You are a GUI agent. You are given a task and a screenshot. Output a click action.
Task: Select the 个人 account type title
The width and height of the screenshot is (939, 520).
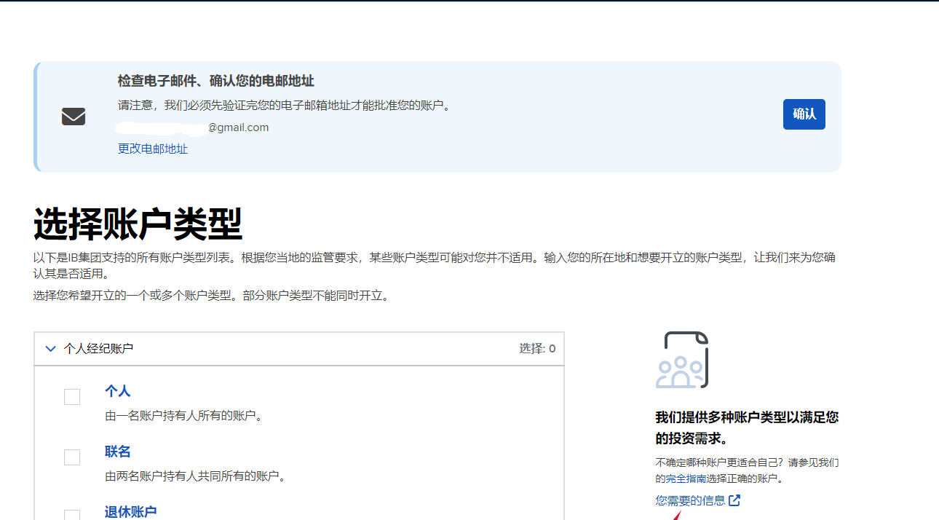118,391
